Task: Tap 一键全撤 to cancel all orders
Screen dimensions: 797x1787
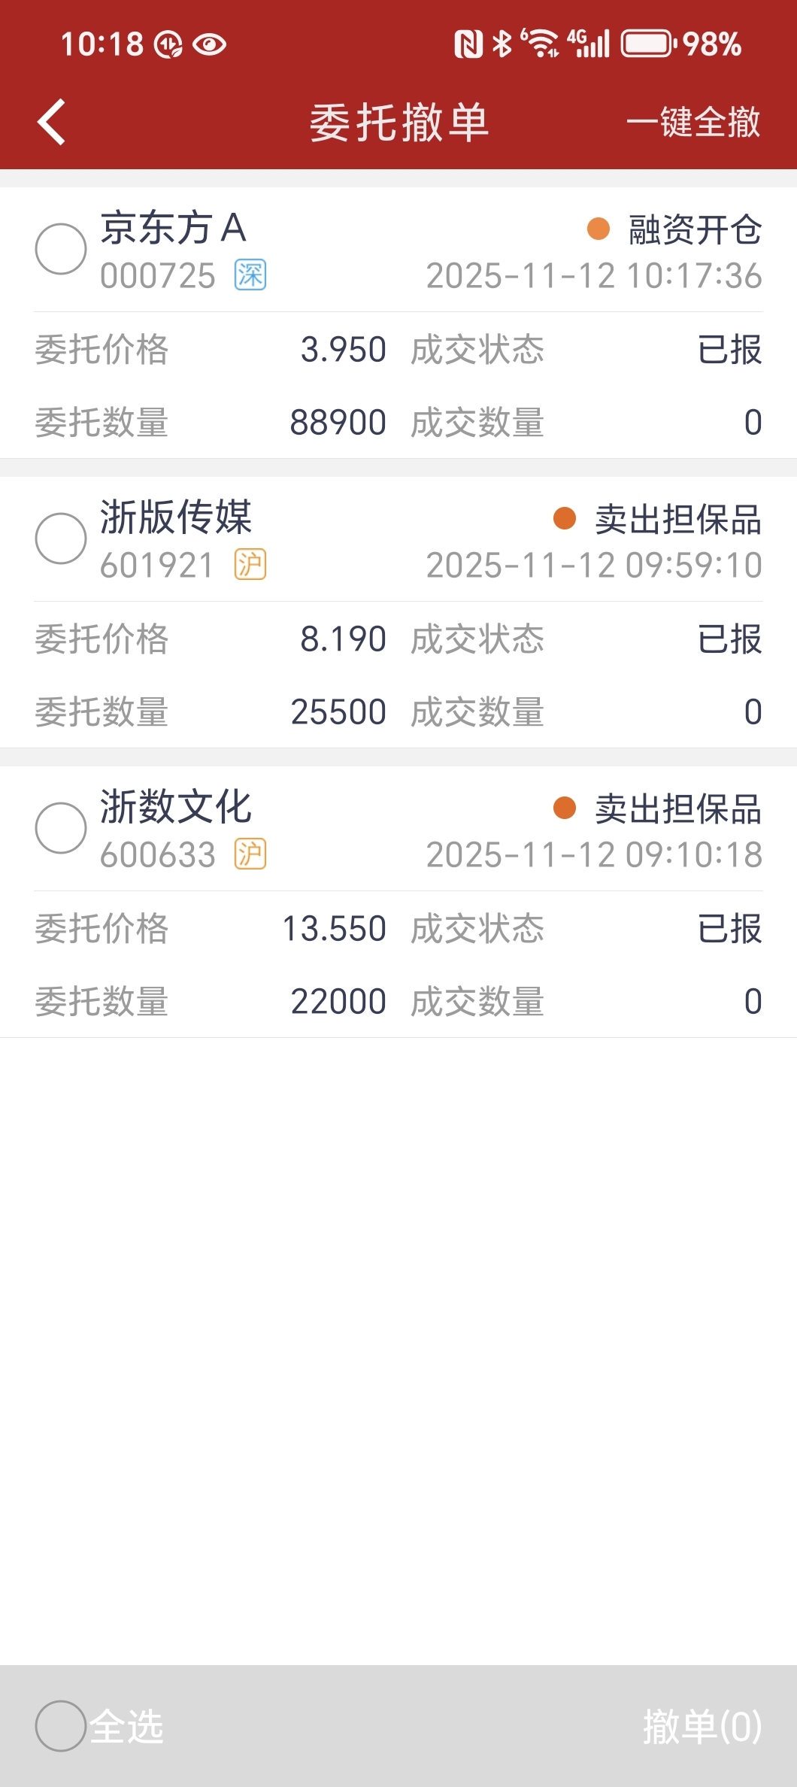Action: pos(694,122)
